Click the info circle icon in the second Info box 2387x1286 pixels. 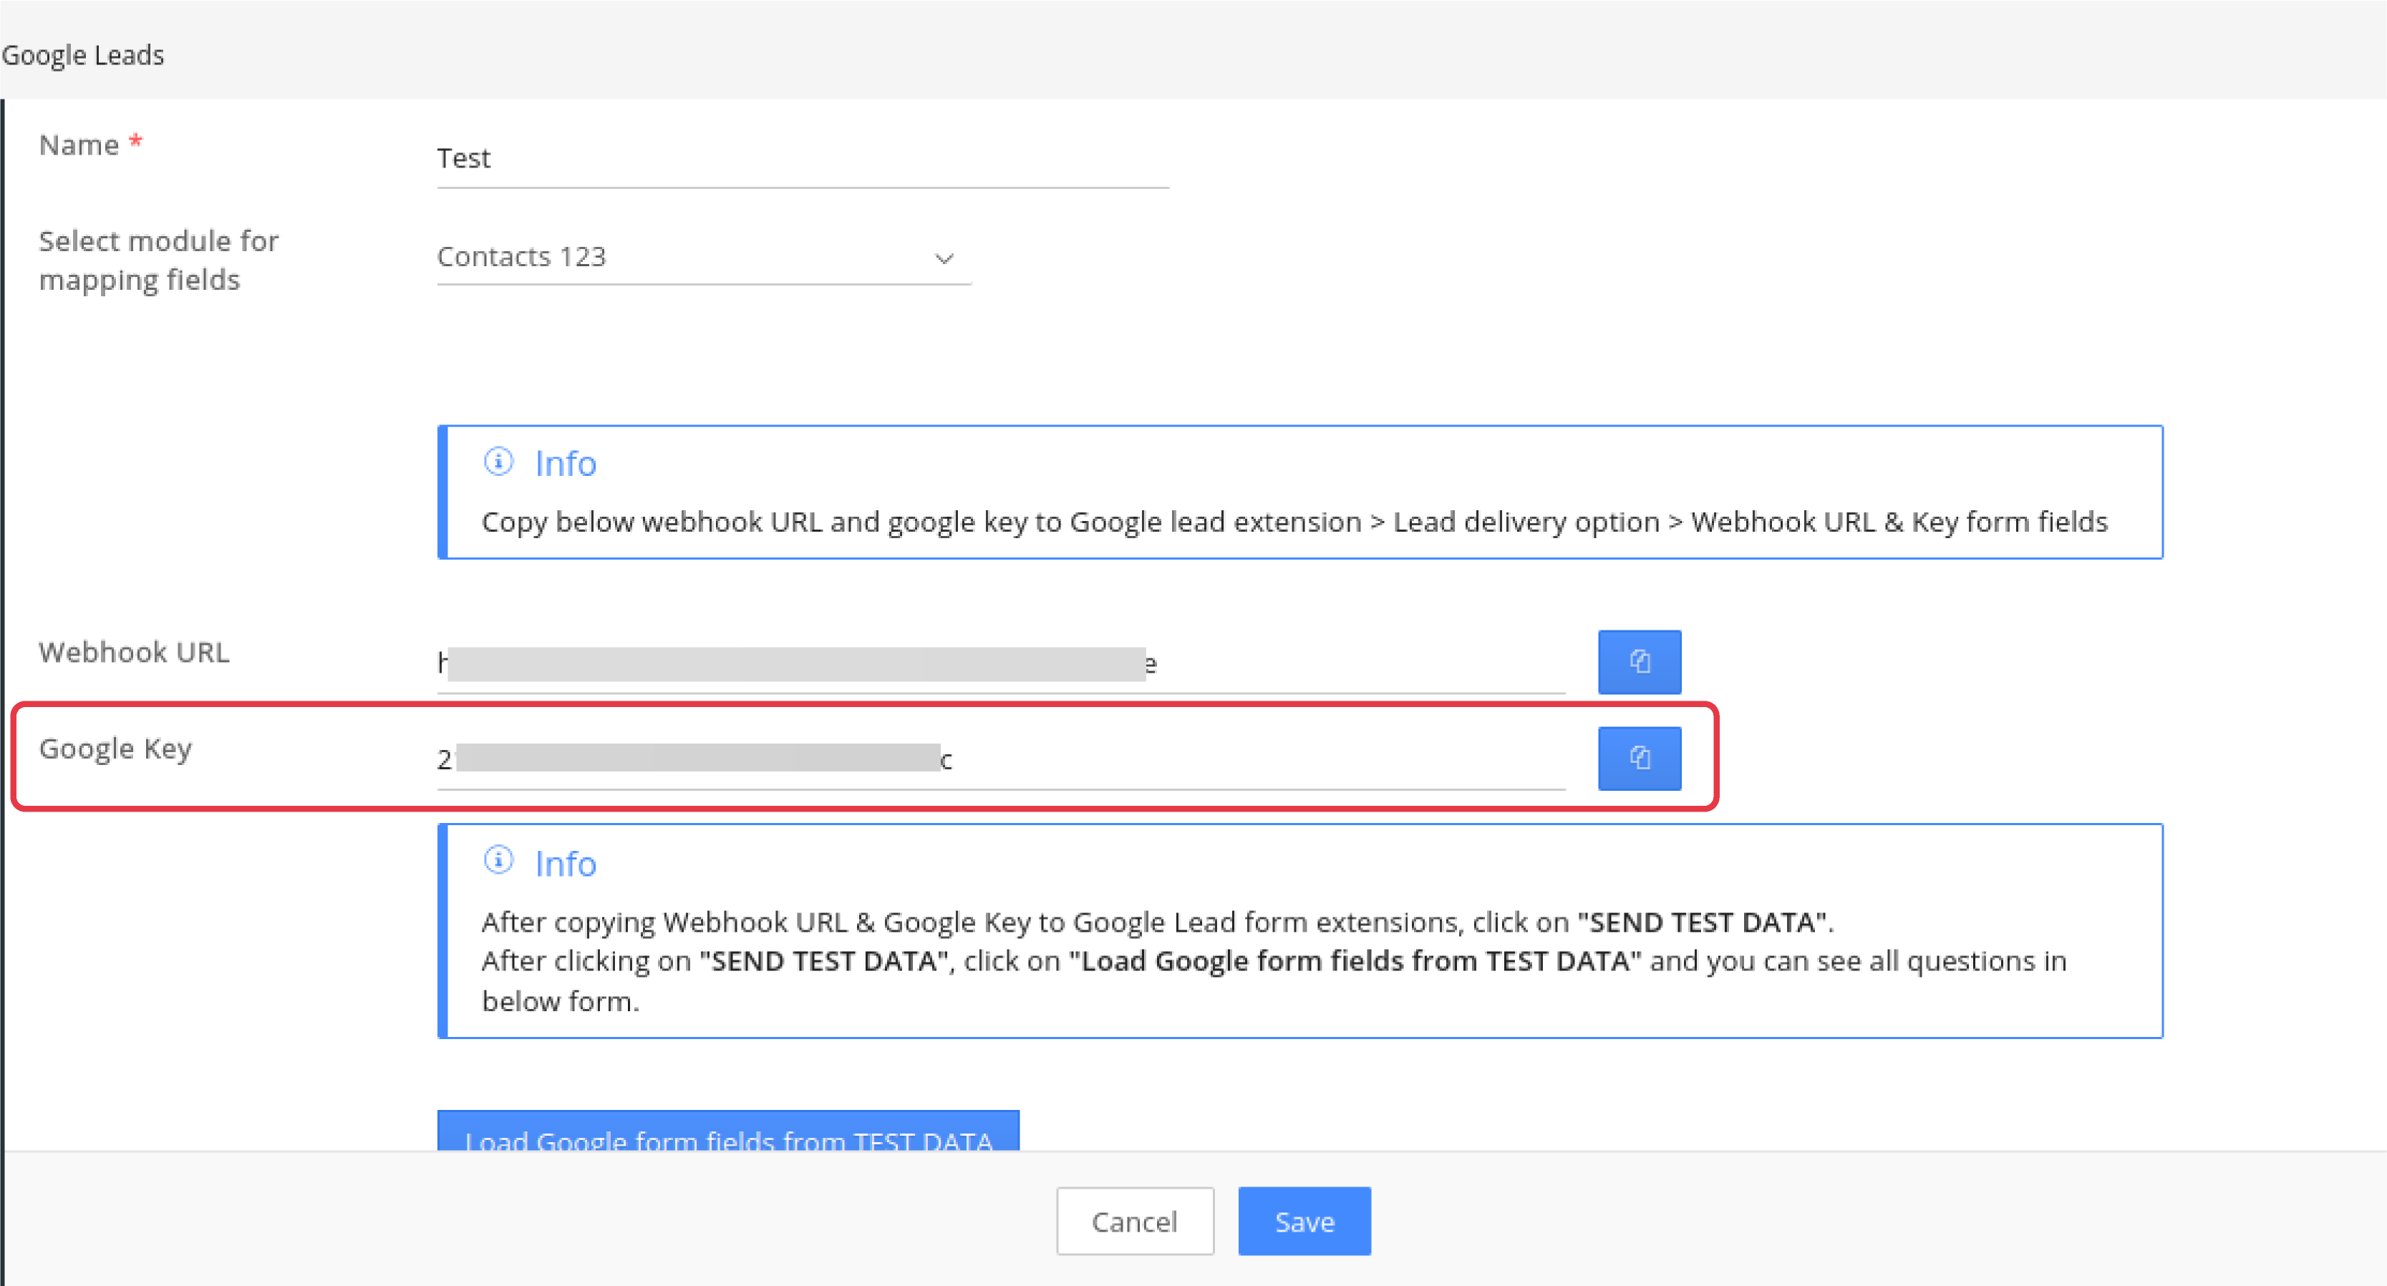(498, 861)
